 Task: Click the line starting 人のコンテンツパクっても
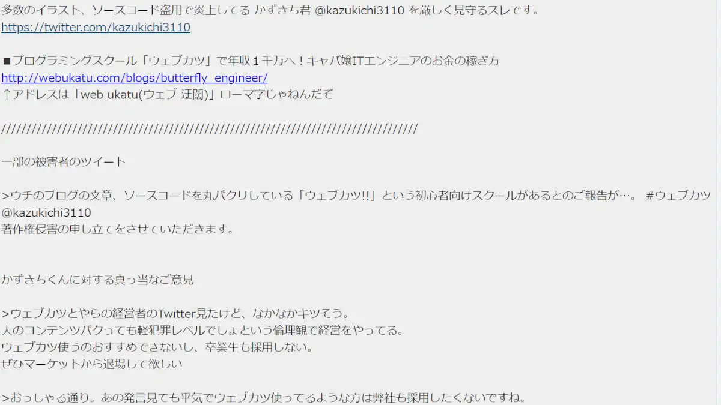202,331
